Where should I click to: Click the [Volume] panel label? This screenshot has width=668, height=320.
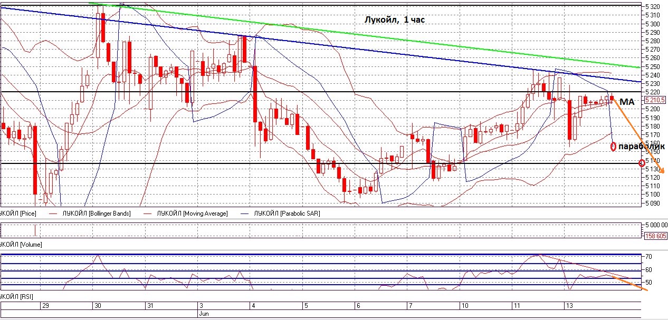[21, 245]
